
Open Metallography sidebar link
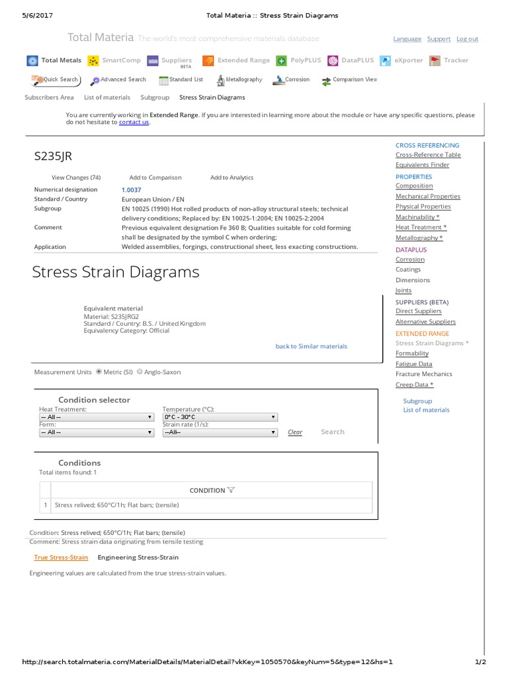point(419,238)
